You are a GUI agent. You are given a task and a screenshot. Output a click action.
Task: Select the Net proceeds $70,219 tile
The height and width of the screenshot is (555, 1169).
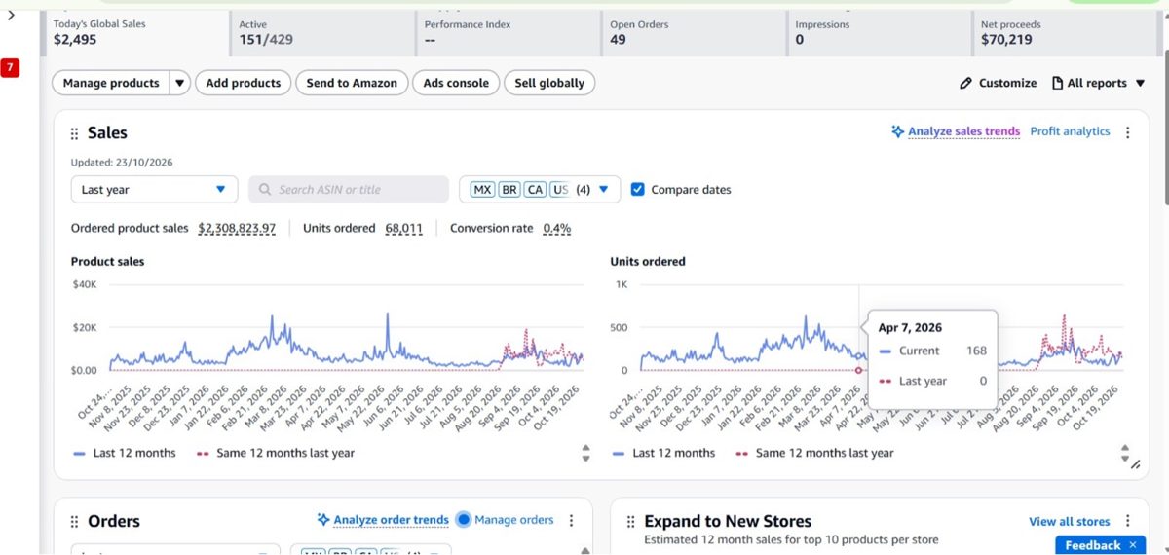tap(1063, 32)
